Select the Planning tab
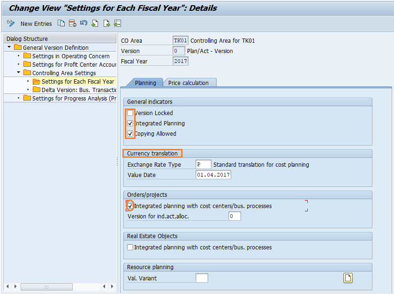394x294 pixels. (147, 82)
